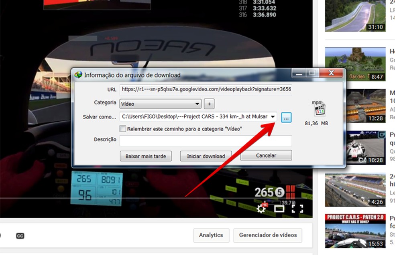Expand the Salvar como path dropdown arrow
The image size is (395, 255).
click(273, 116)
